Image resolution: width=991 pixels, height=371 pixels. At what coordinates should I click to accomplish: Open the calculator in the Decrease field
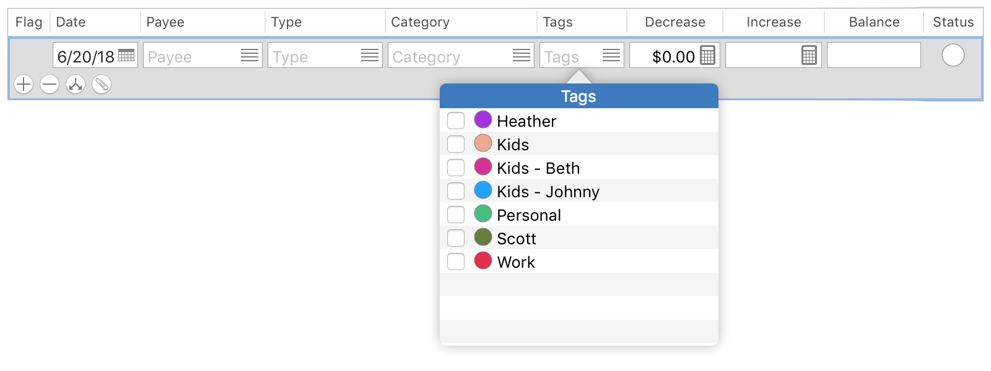(708, 55)
